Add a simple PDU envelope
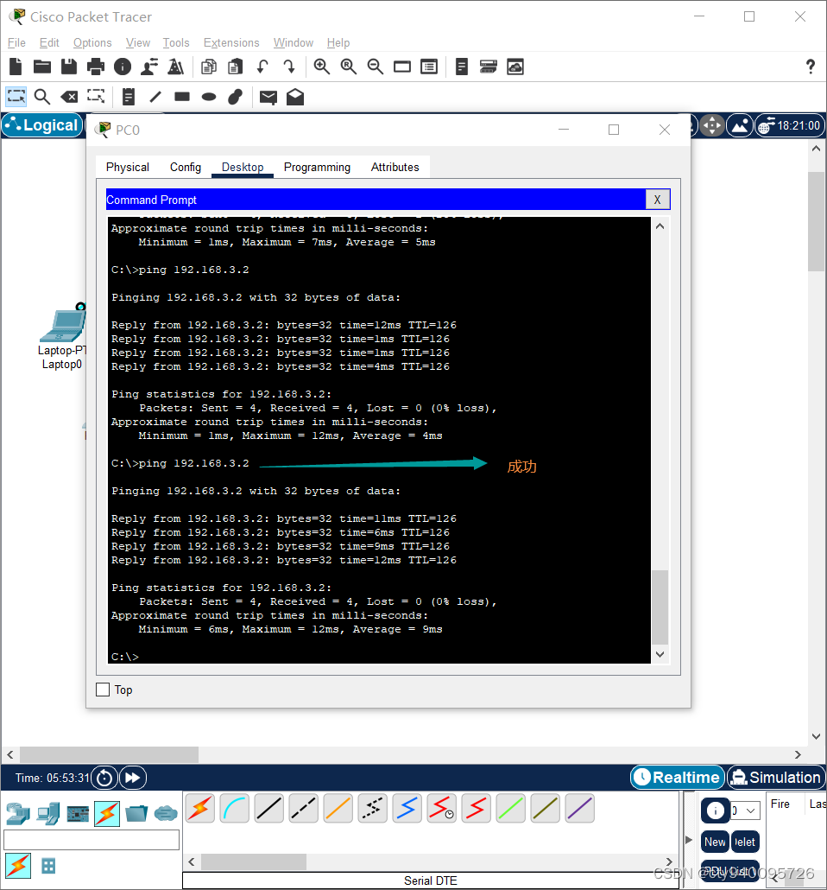This screenshot has height=890, width=827. (268, 97)
